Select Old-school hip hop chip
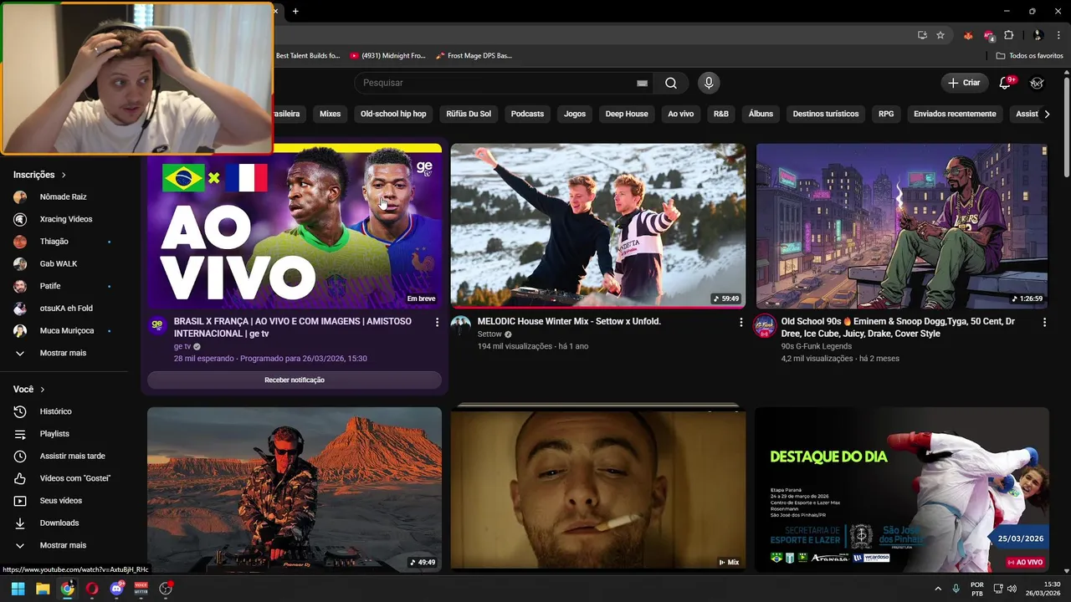Screen dimensions: 1071x602 click(x=393, y=114)
